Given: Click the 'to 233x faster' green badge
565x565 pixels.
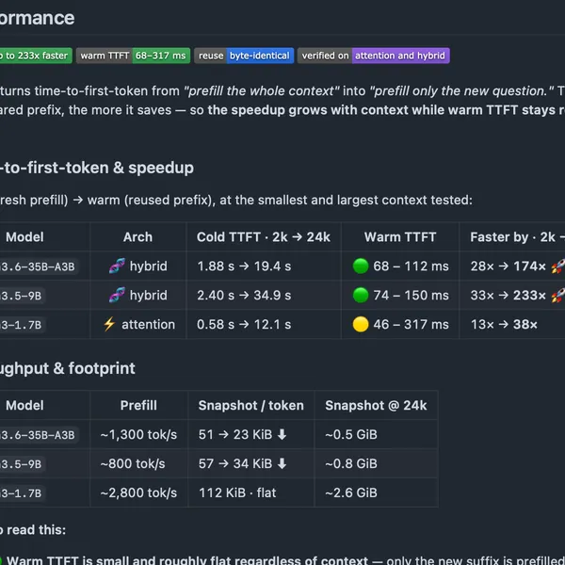Looking at the screenshot, I should pyautogui.click(x=36, y=56).
